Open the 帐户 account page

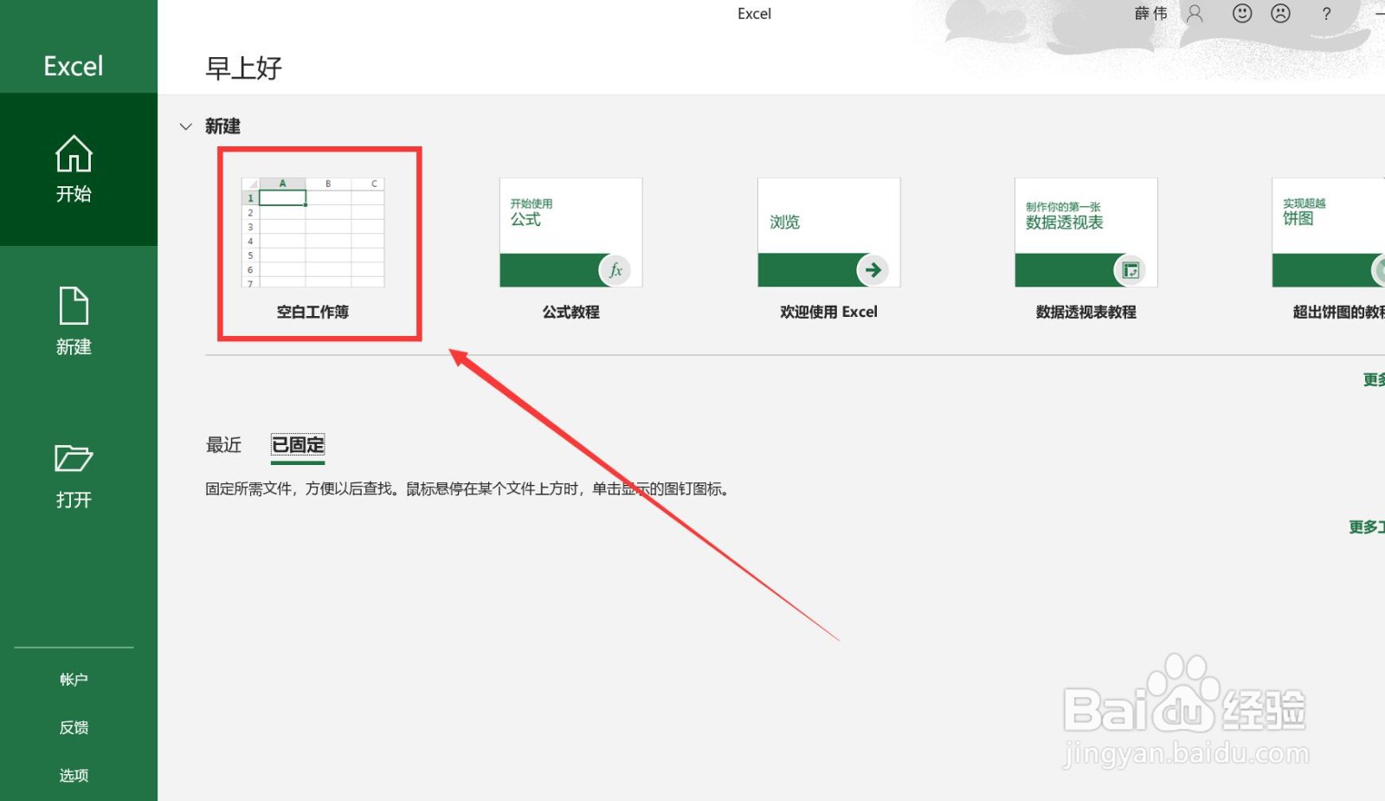pyautogui.click(x=73, y=678)
